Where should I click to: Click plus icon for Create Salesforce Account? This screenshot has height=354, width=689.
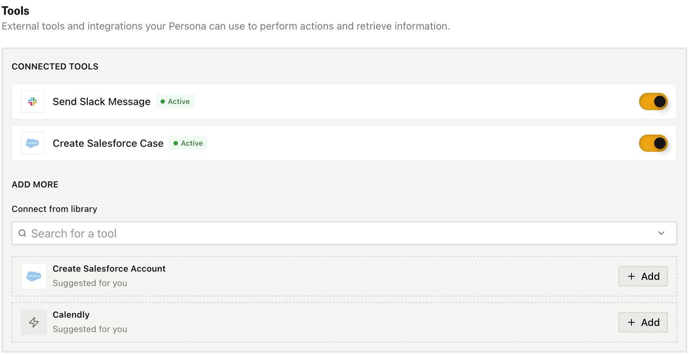[x=631, y=276]
